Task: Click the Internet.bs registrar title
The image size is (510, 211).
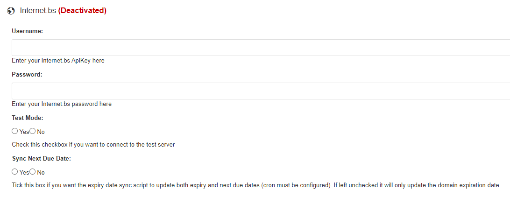Action: (38, 11)
